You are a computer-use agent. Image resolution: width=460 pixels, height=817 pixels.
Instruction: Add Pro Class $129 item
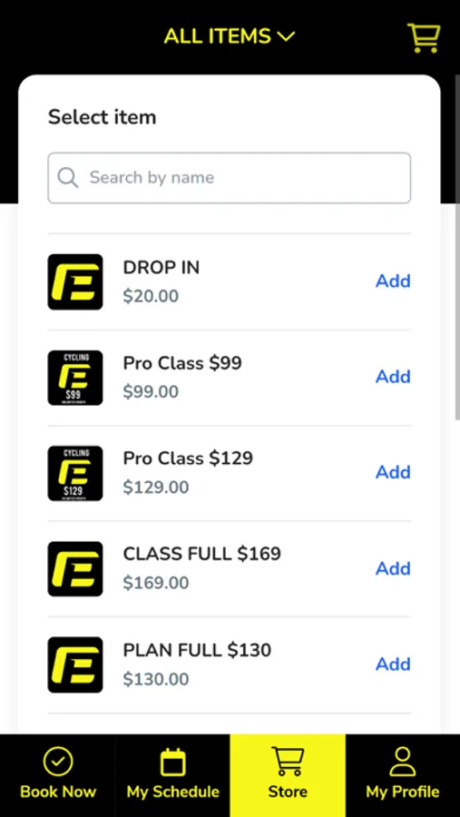point(394,473)
